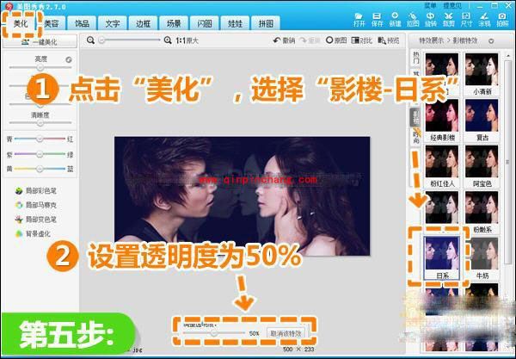Click the zoom out magnifier icon

(x=90, y=40)
